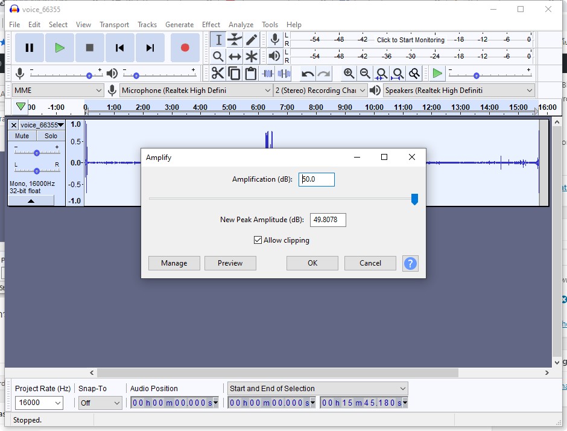The height and width of the screenshot is (431, 567).
Task: Select the Envelope tool
Action: tap(235, 40)
